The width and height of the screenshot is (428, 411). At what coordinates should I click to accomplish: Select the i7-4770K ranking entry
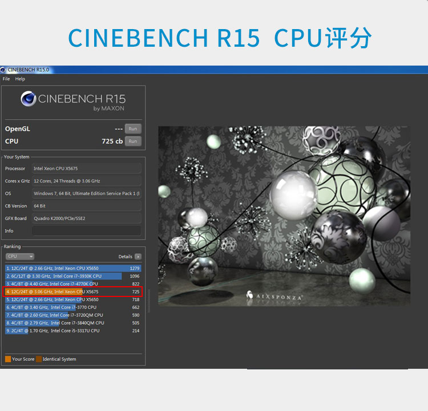pos(73,284)
